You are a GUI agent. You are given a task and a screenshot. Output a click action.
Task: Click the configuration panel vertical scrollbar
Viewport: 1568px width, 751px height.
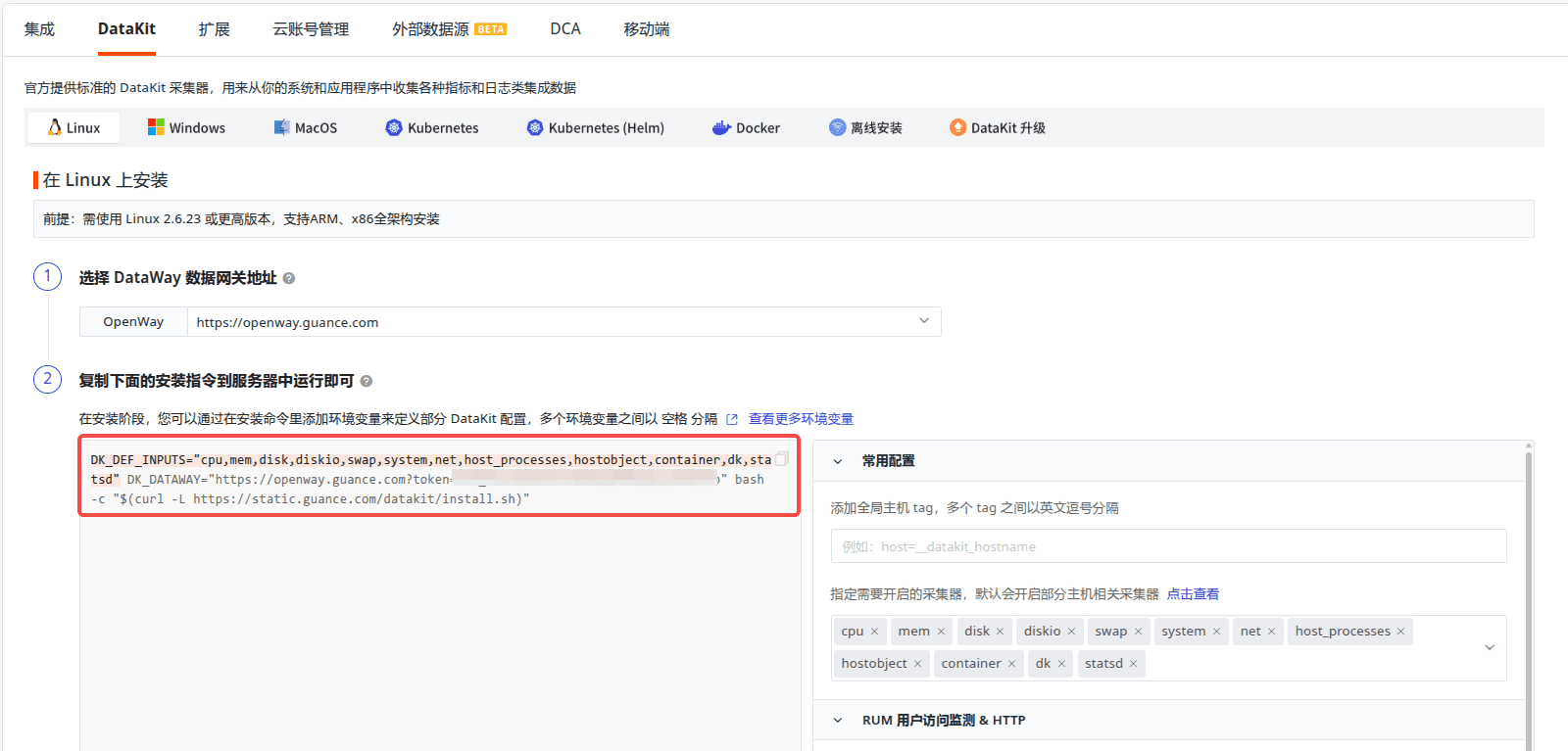(x=1528, y=587)
